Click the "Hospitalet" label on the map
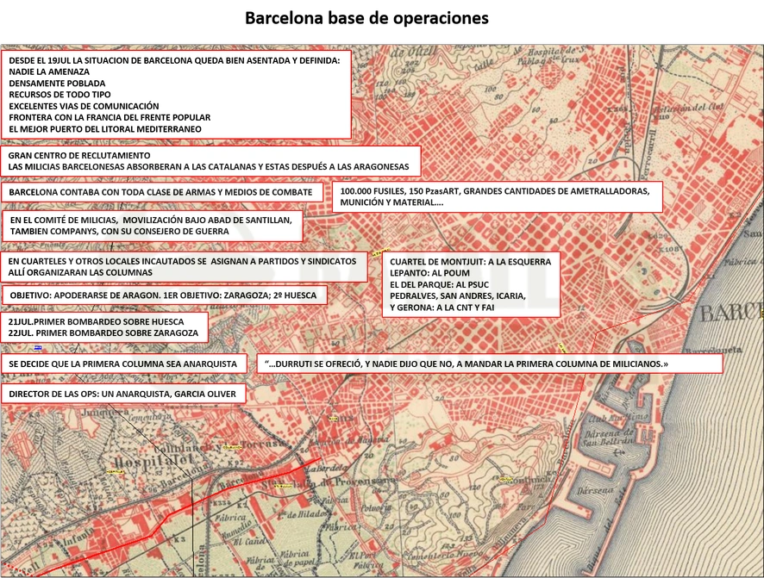Viewport: 764px width, 578px height. (153, 461)
